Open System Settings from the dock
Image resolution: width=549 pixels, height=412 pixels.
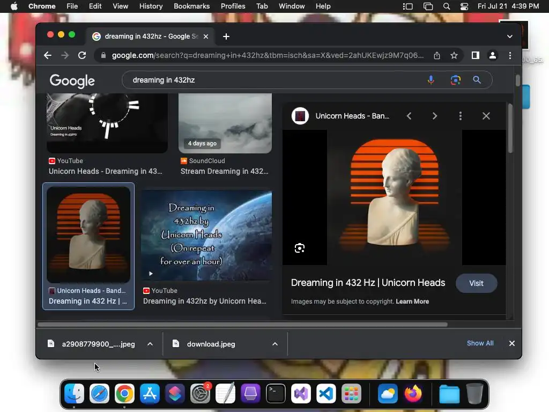coord(200,393)
